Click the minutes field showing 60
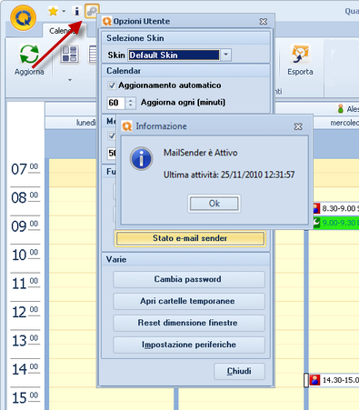The image size is (359, 410). (x=115, y=103)
